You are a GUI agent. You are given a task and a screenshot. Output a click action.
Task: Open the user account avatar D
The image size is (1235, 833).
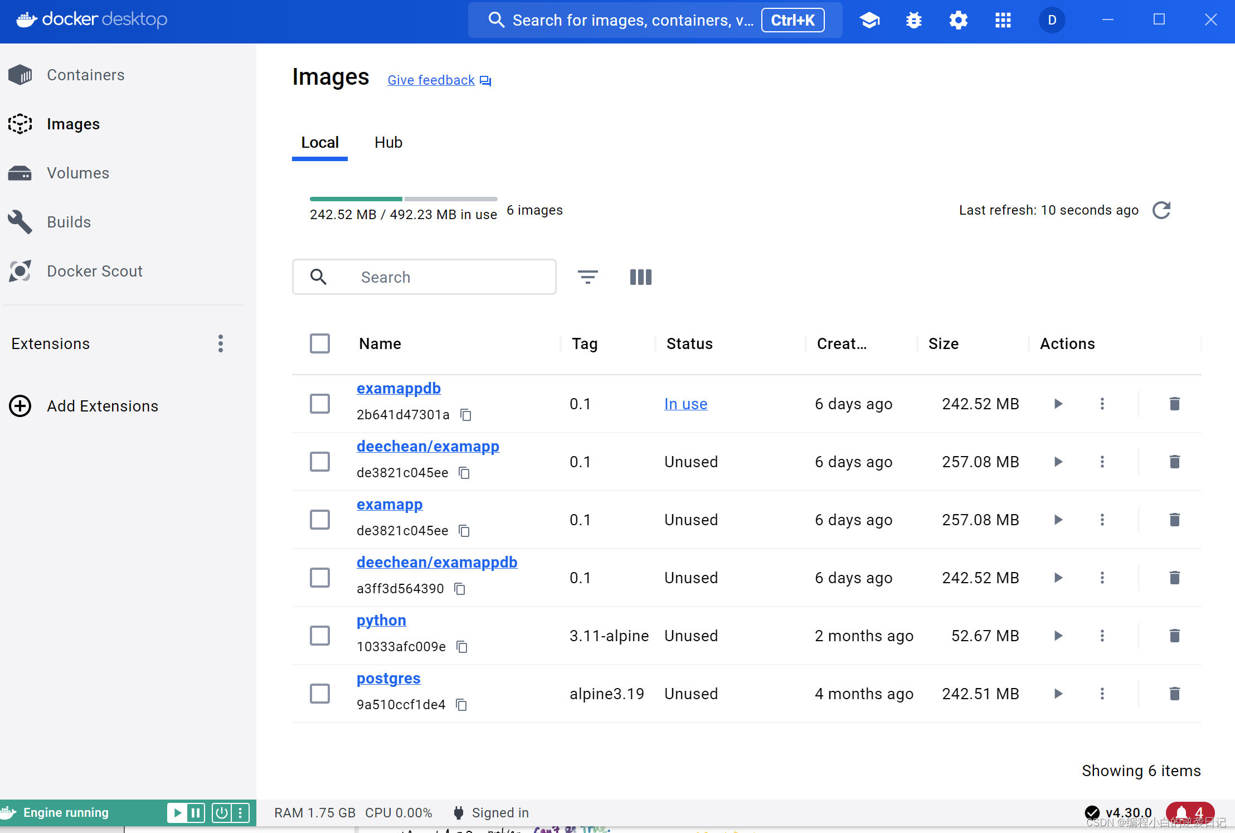1052,21
